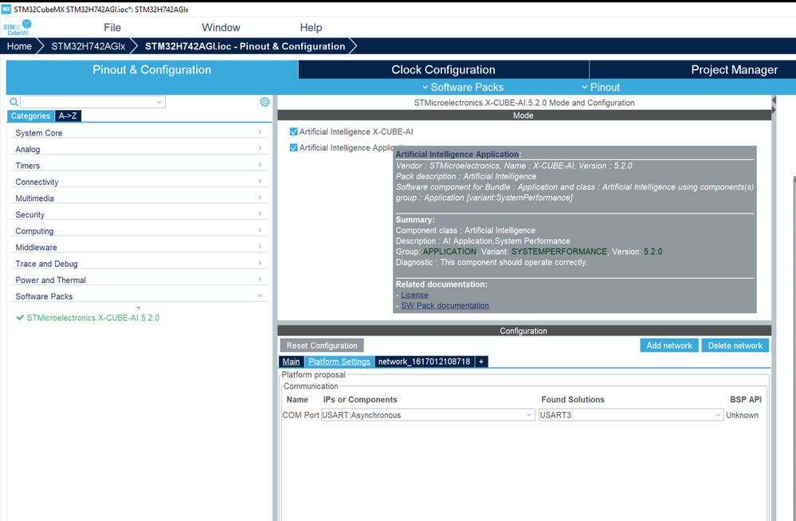The image size is (796, 521).
Task: Click the category search input field
Action: point(88,102)
